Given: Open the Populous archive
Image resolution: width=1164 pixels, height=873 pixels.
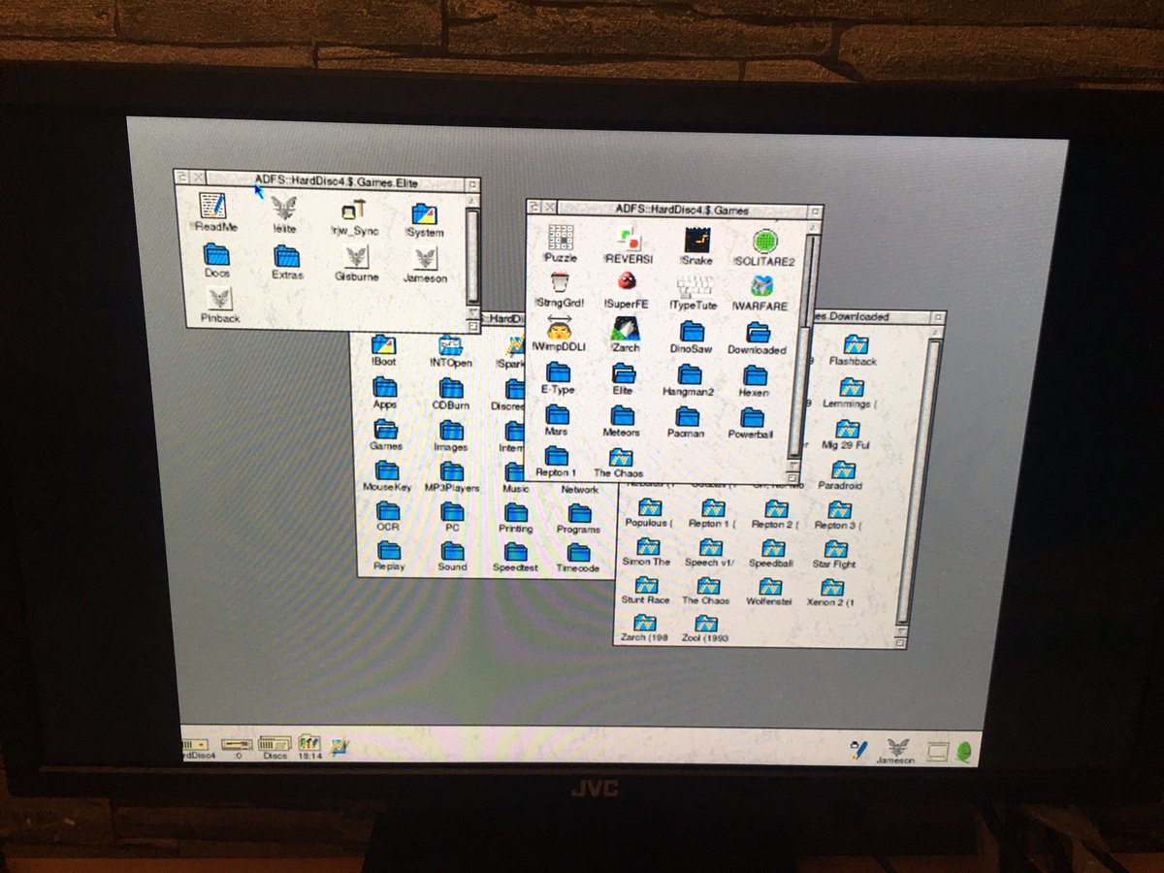Looking at the screenshot, I should (x=649, y=506).
